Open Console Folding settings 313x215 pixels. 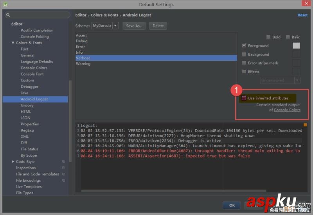35,36
